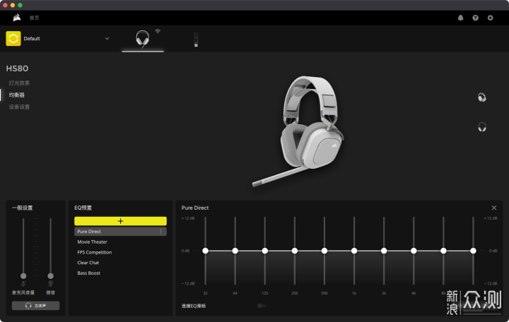Open the notifications bell
Image resolution: width=509 pixels, height=322 pixels.
(460, 18)
